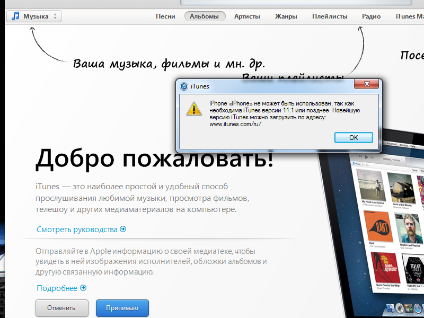
Task: Open the Смотреть руководства link
Action: (x=81, y=229)
